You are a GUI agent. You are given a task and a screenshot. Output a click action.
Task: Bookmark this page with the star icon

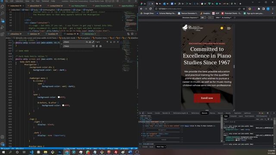coord(244,9)
